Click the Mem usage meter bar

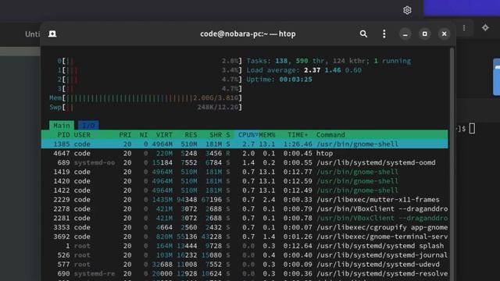coord(146,98)
